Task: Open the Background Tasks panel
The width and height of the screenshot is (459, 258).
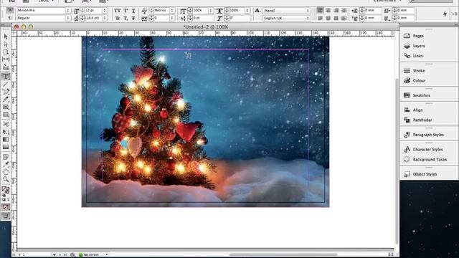Action: (429, 159)
